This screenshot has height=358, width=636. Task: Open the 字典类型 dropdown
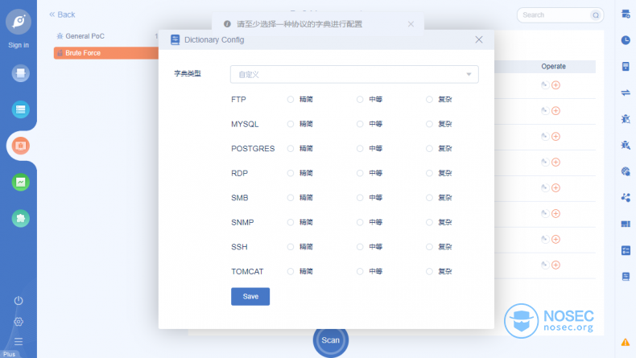pyautogui.click(x=354, y=74)
